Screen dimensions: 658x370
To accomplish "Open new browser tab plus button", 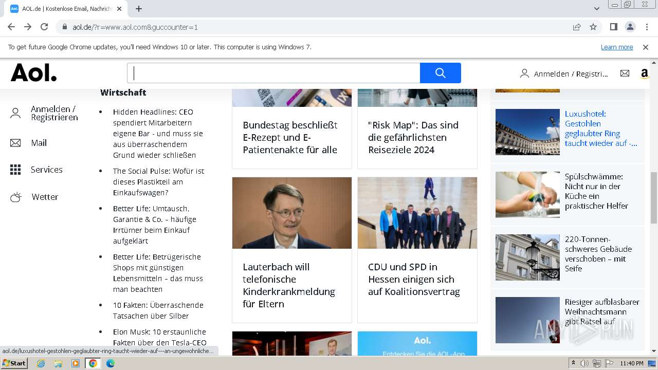I will (x=138, y=9).
